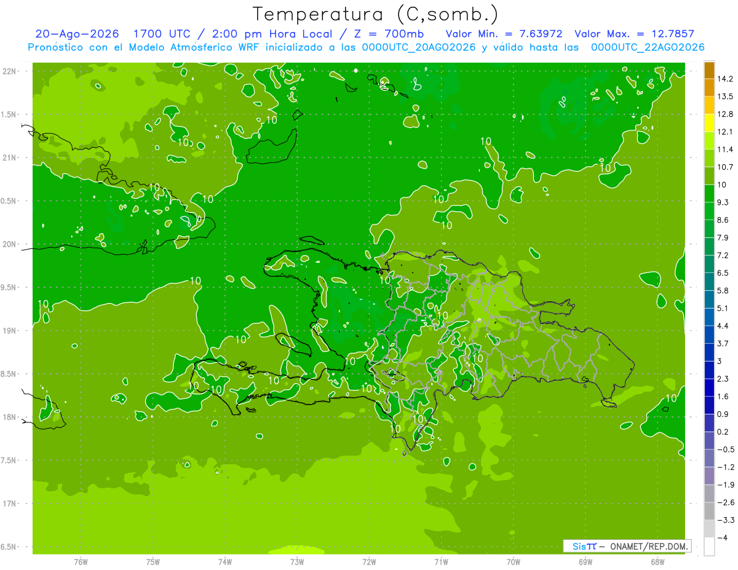Viewport: 738px width, 570px height.
Task: Select '0000UTC_22AGO2026' valid-until time text
Action: pos(648,47)
